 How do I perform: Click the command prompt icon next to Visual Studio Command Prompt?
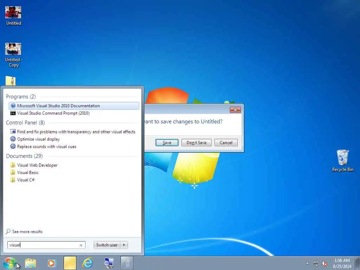[13, 113]
